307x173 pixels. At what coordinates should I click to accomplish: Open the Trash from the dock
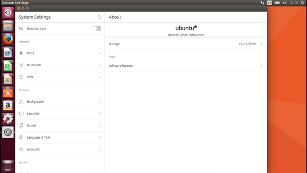8,166
